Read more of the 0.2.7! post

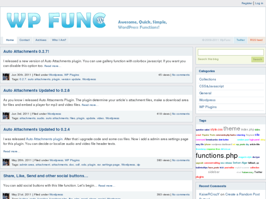[53, 66]
